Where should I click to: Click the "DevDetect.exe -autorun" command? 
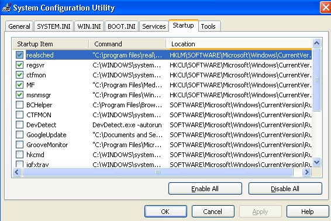(127, 125)
